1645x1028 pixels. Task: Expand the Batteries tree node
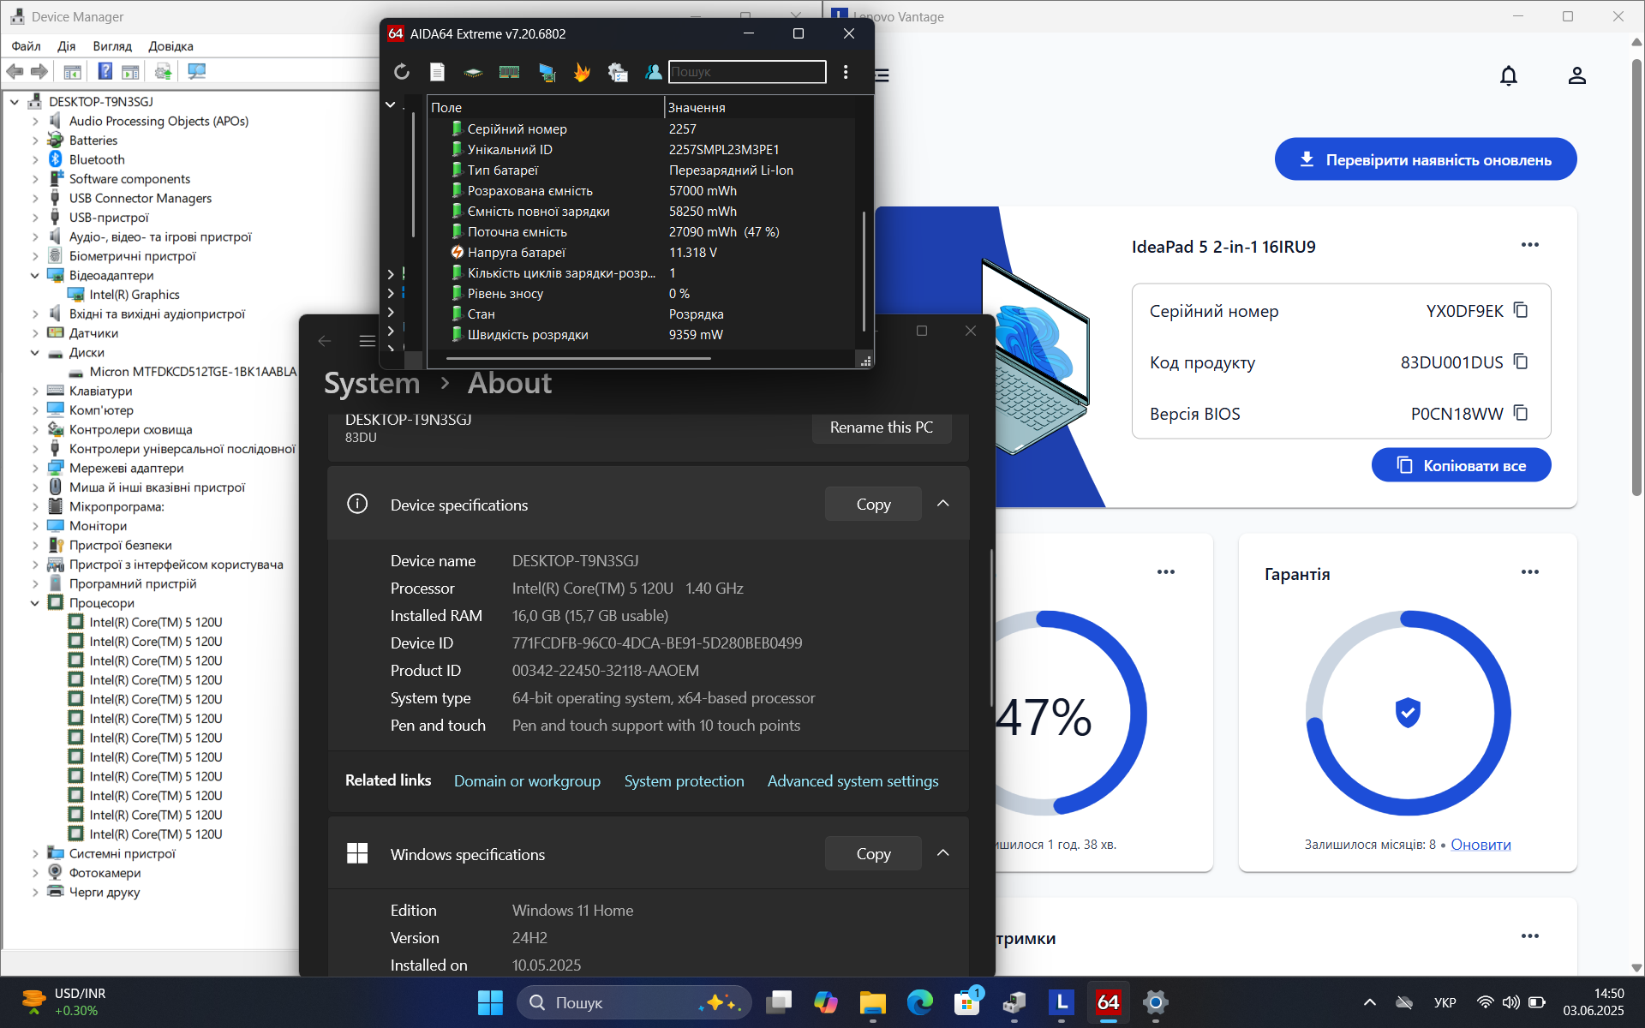tap(35, 140)
